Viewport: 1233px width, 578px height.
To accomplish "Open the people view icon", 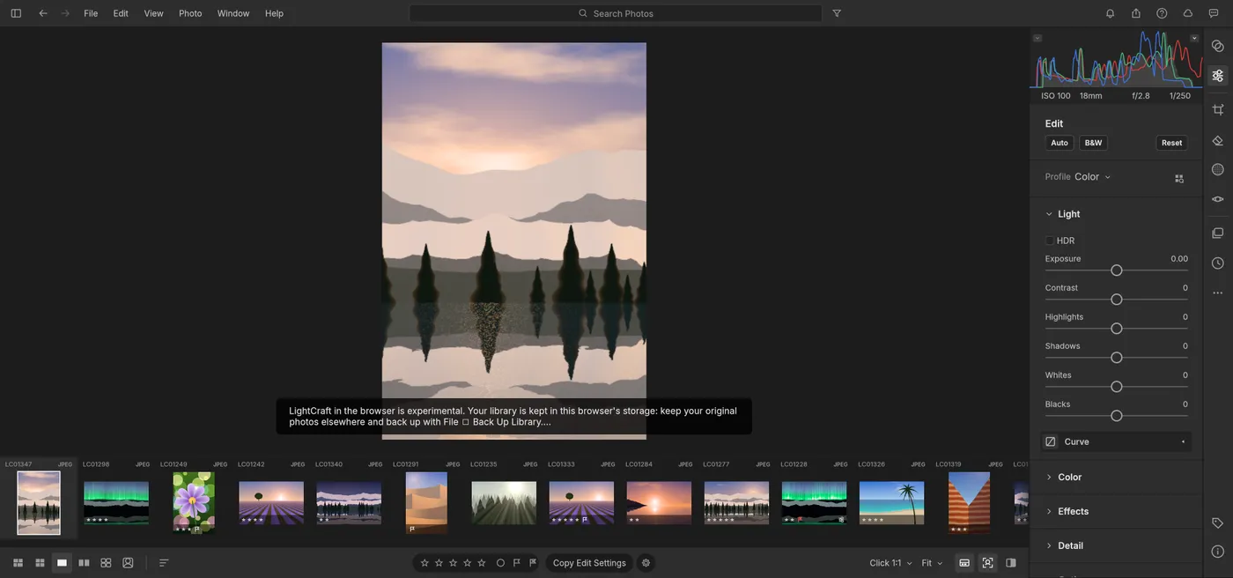I will click(x=128, y=563).
